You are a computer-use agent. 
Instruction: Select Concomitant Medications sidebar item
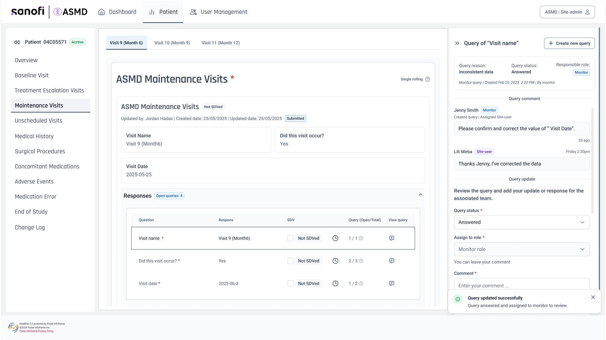(x=47, y=167)
